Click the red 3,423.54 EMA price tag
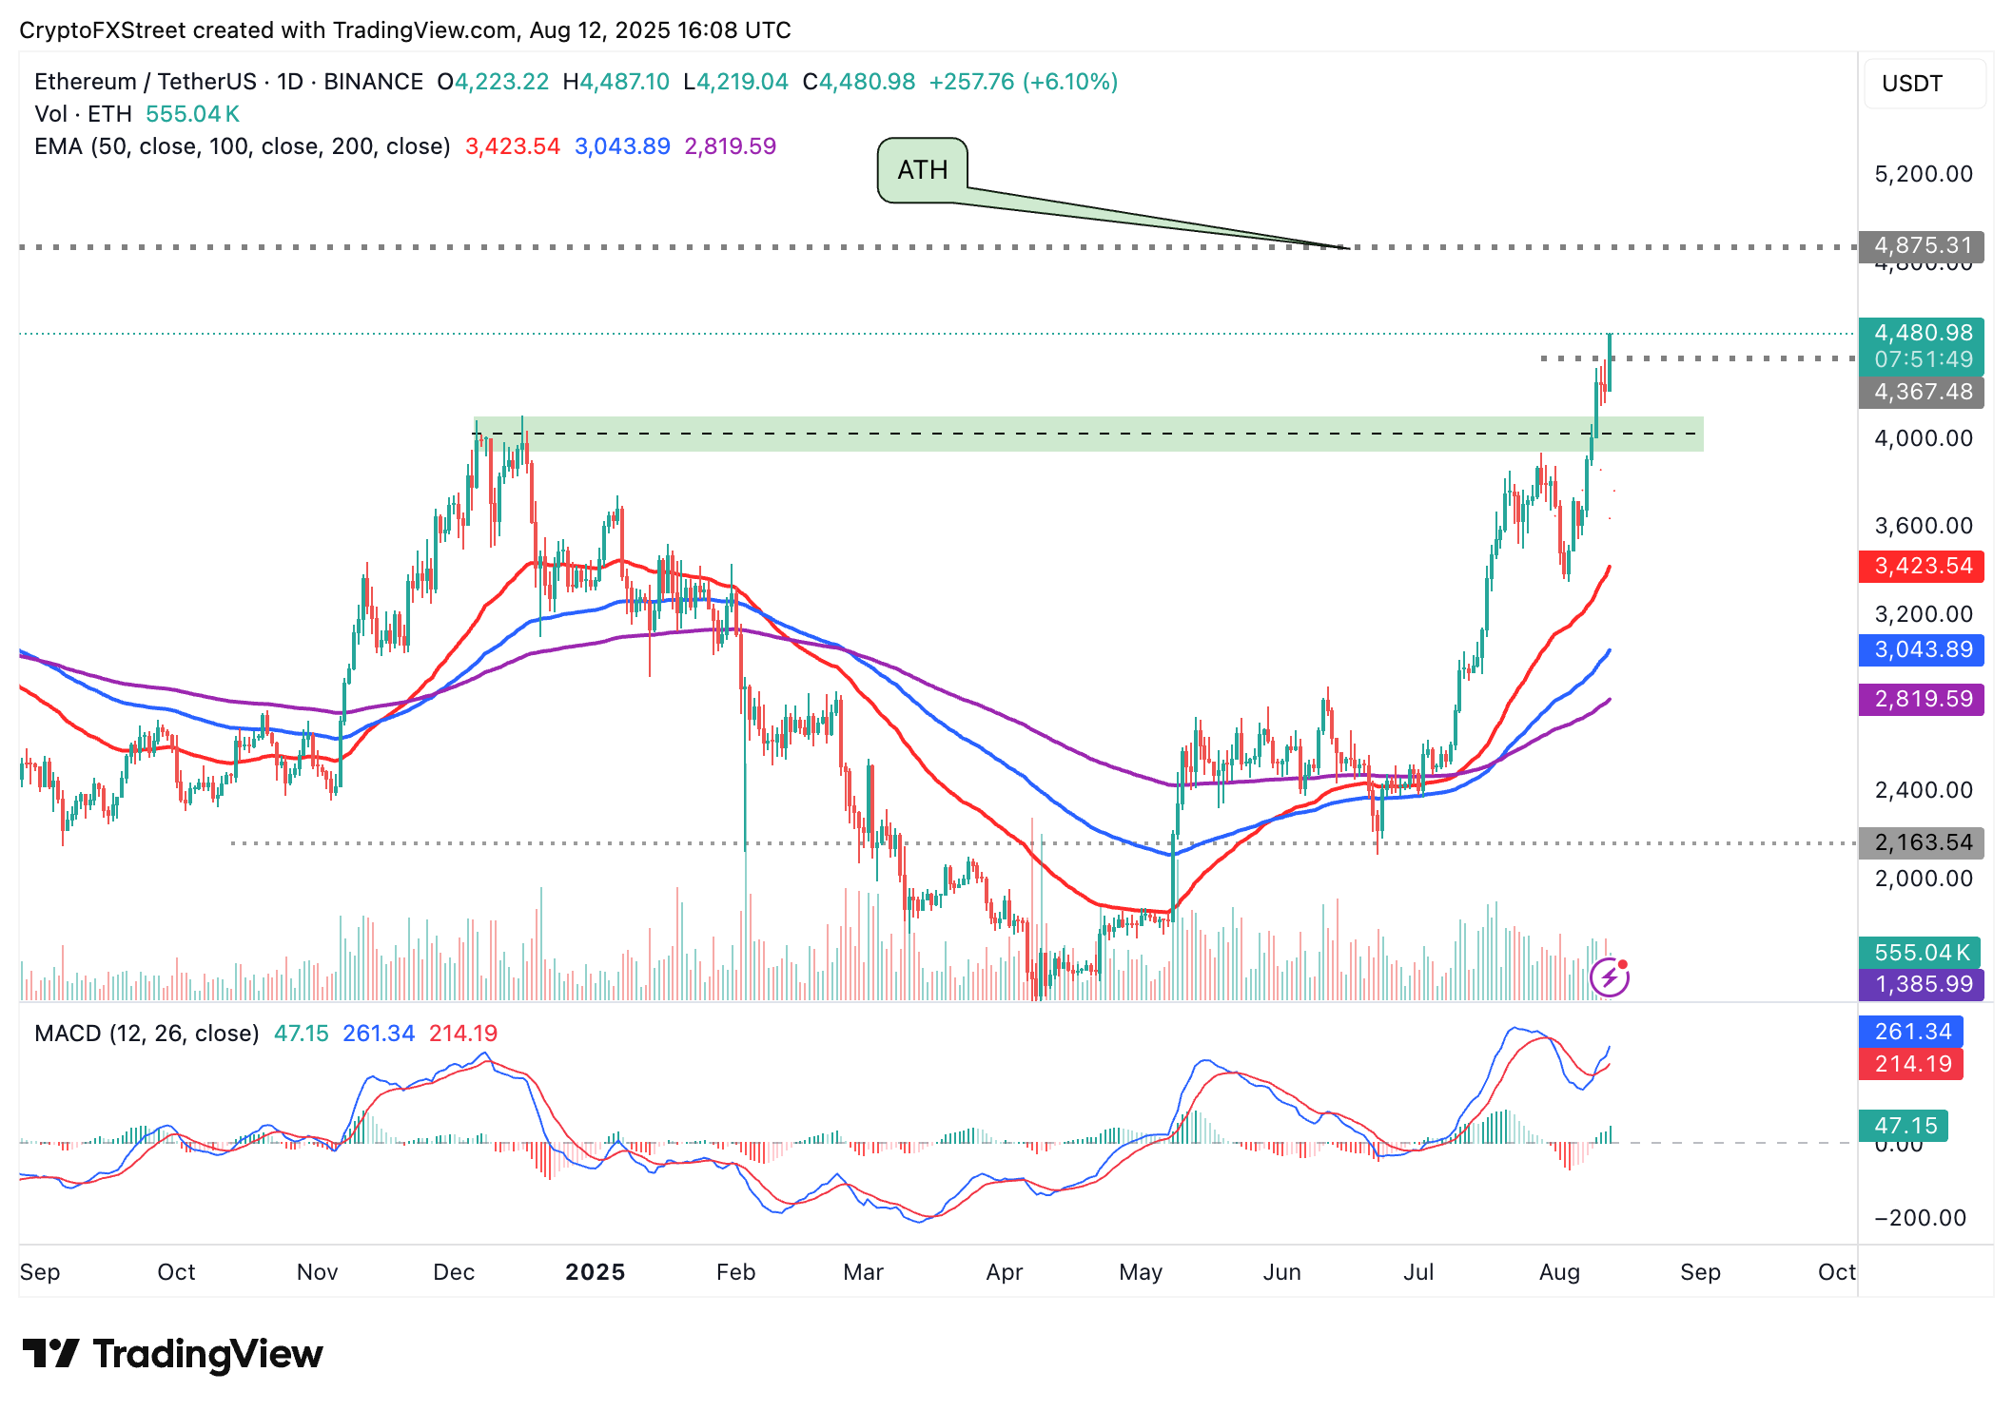Screen dimensions: 2013x1411 (x=1921, y=567)
